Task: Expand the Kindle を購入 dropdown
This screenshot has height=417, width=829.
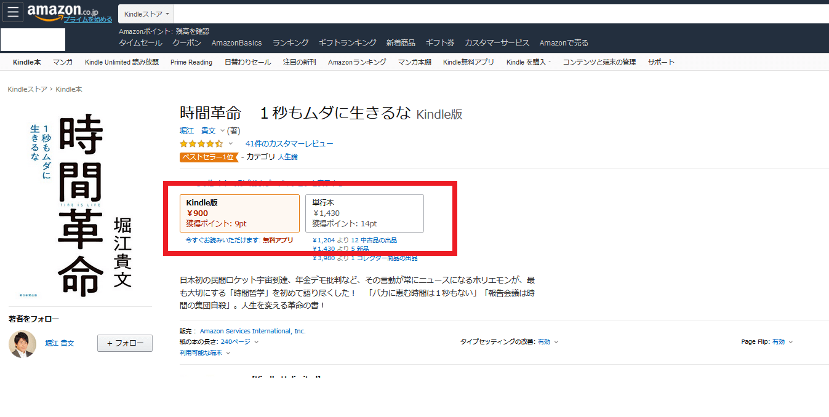Action: point(529,62)
